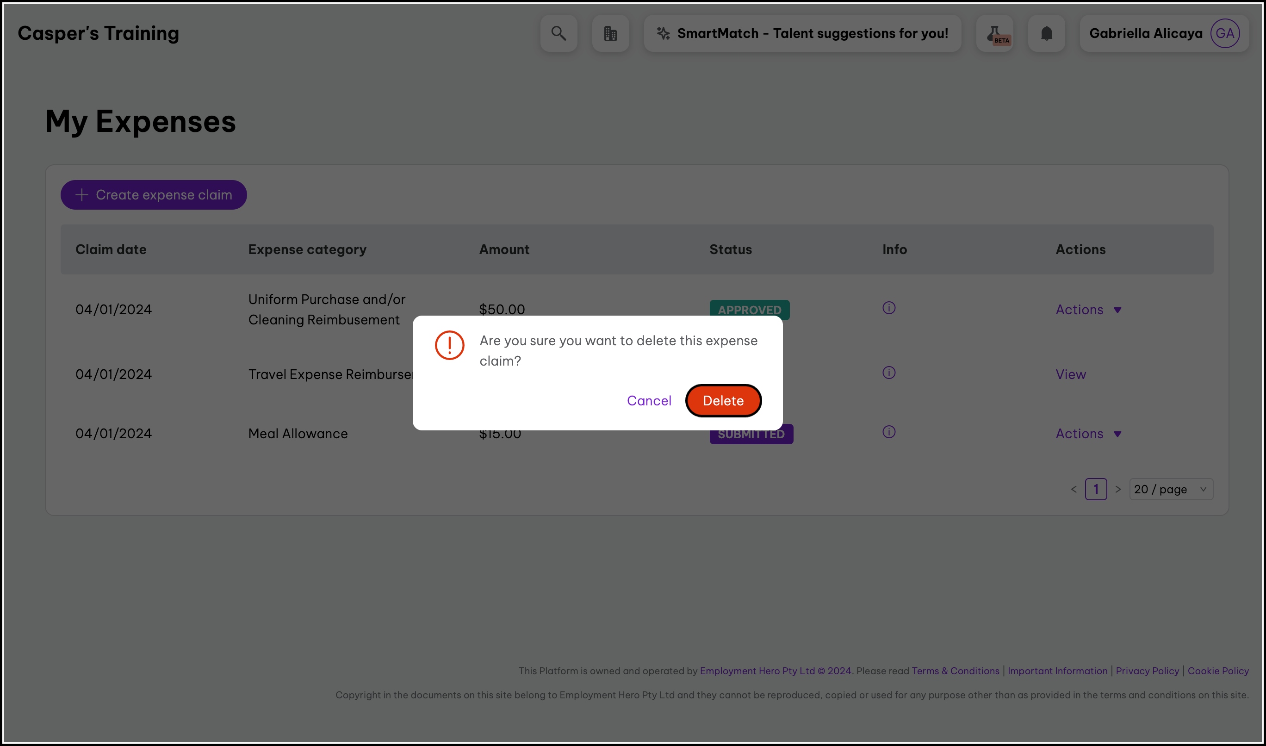Click info icon for Uniform Purchase claim

click(x=888, y=308)
